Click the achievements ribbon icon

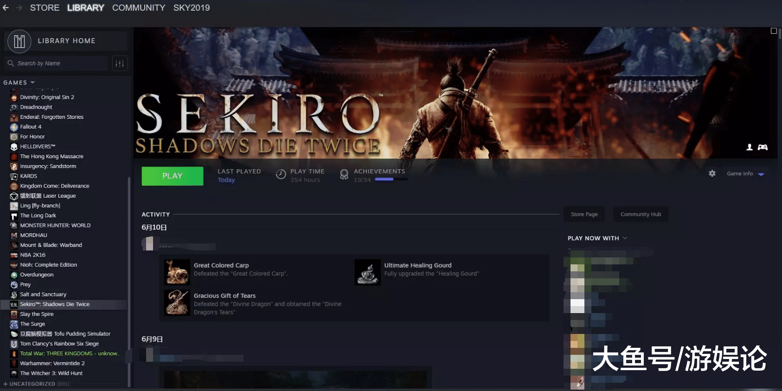click(344, 174)
